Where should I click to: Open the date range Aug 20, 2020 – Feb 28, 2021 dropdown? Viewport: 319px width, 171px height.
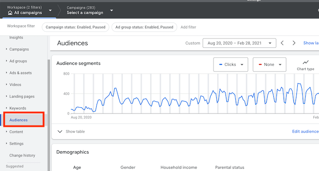click(x=239, y=43)
